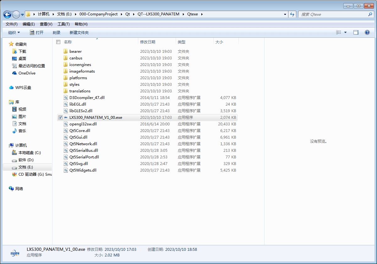Click the refresh button beside address bar

coord(292,14)
